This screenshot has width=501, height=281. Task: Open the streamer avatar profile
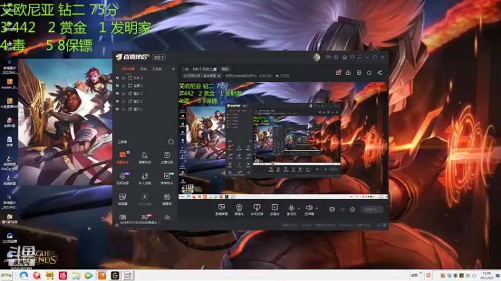[316, 57]
